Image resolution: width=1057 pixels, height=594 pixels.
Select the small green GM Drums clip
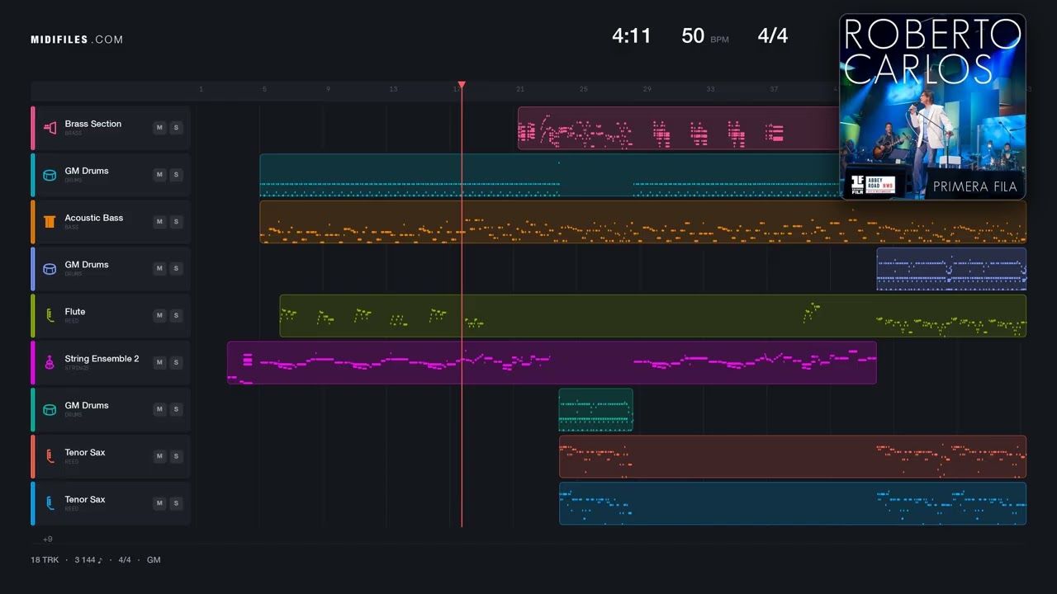[x=596, y=410]
